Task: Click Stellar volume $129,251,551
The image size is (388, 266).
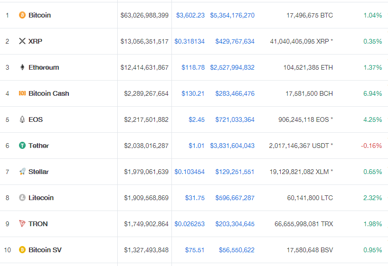Action: click(x=235, y=172)
